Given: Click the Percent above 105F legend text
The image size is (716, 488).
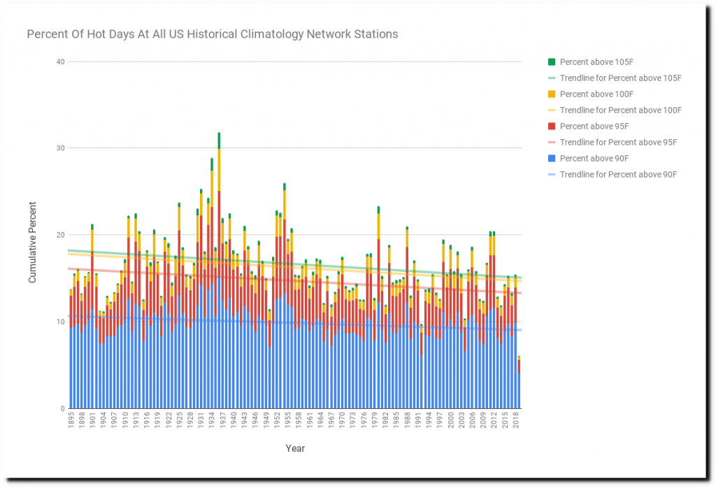Looking at the screenshot, I should 594,62.
